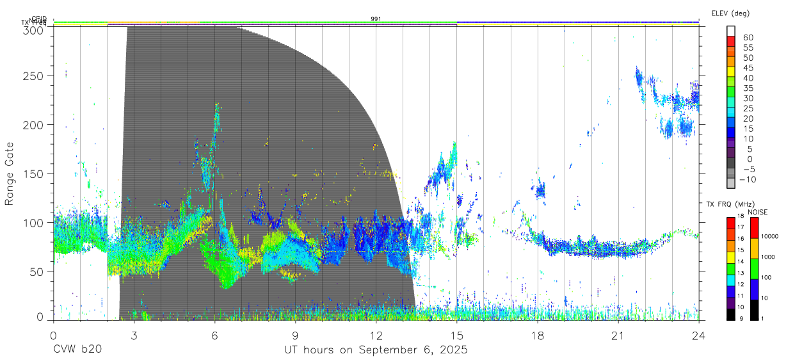Viewport: 786px width, 363px height.
Task: Click the light gray bottom block of ELEV colorbar
Action: coord(731,183)
